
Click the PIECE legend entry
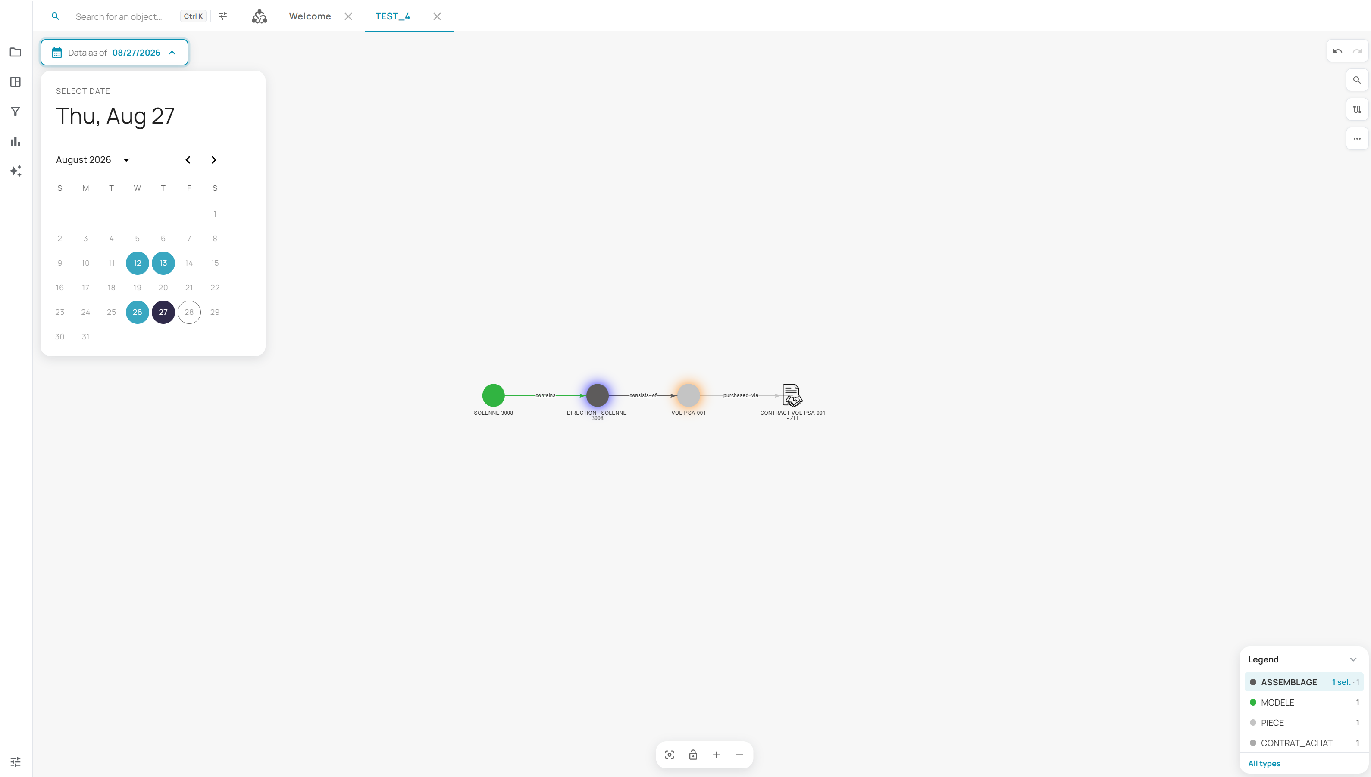click(x=1303, y=723)
